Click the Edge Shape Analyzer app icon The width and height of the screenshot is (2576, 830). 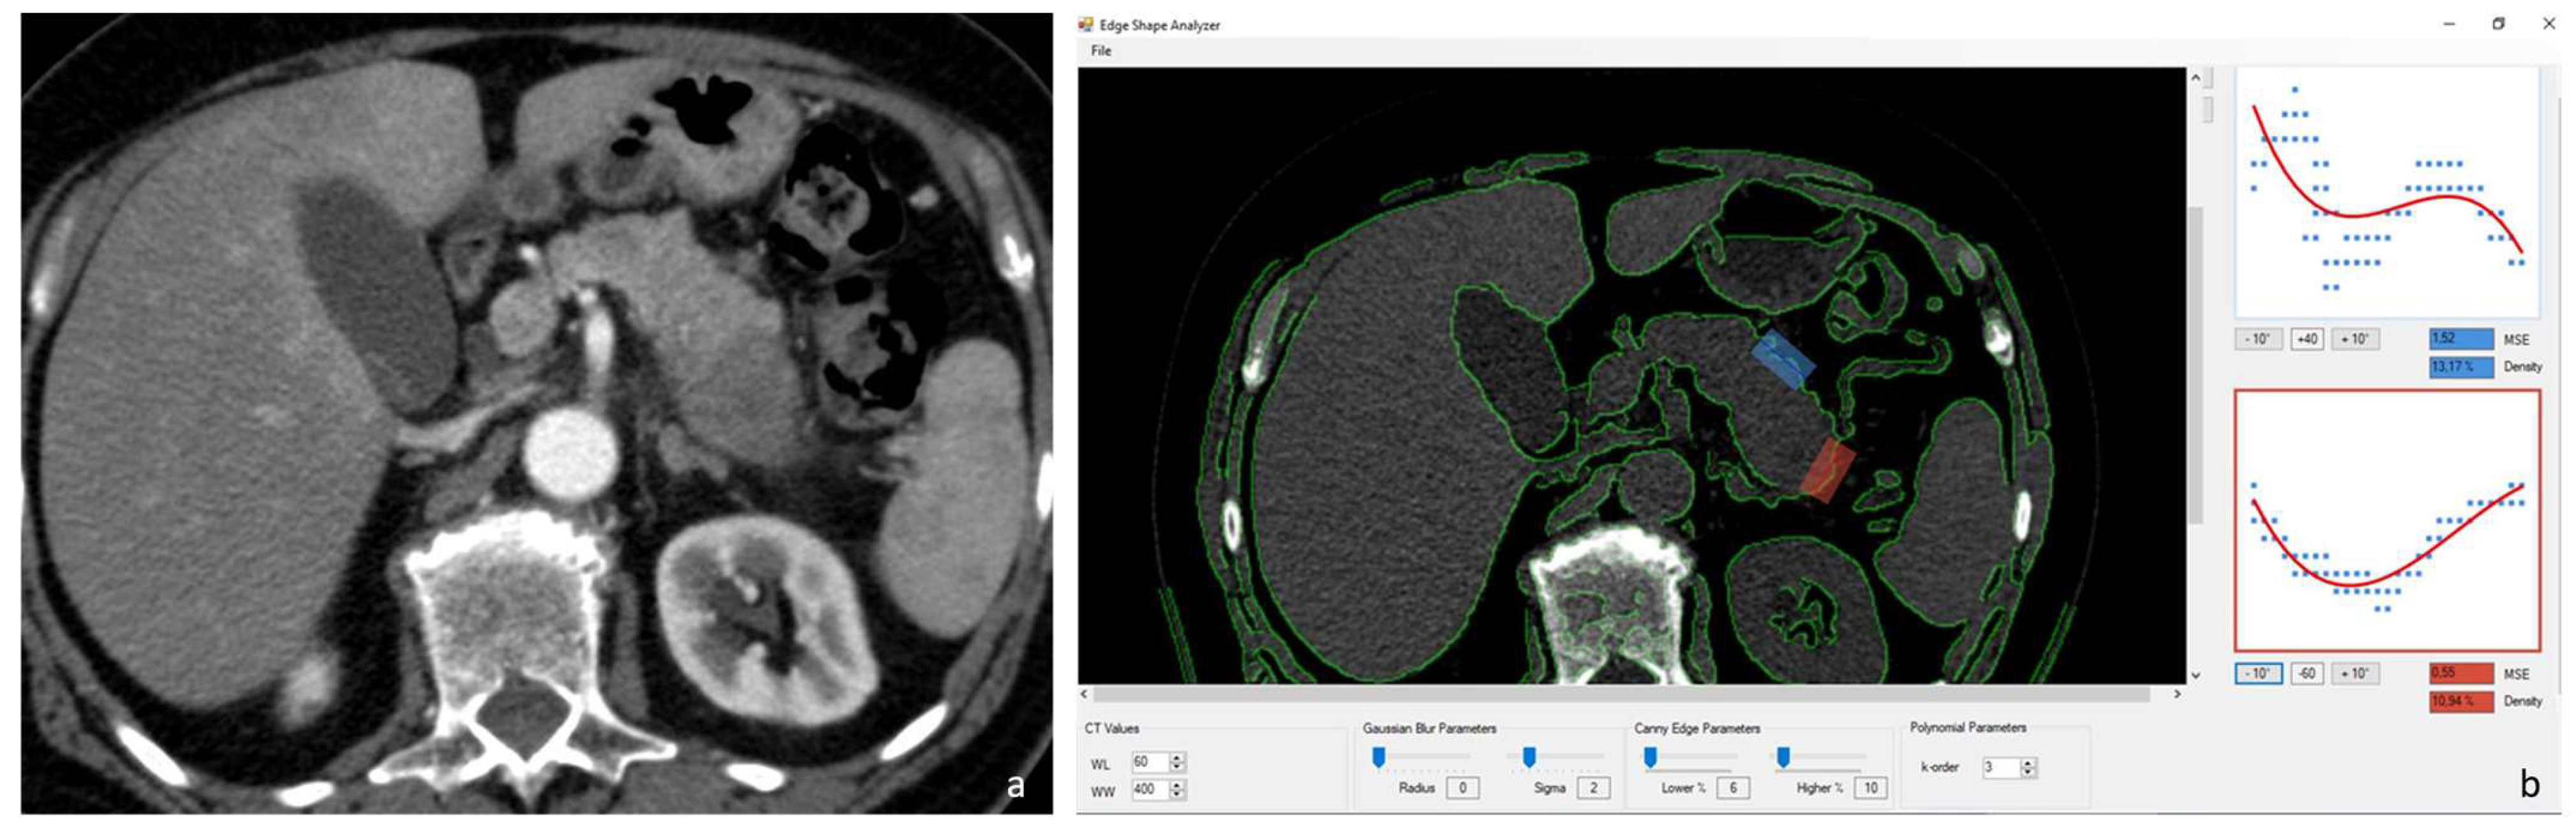pos(1085,25)
